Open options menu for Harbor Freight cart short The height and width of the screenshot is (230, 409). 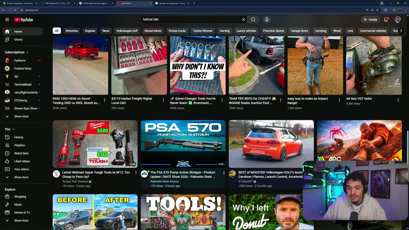[163, 100]
